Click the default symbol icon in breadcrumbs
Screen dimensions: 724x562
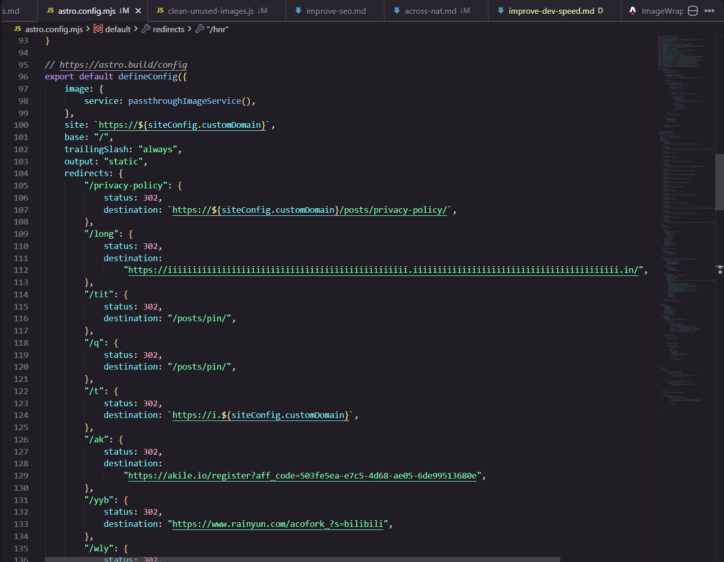pos(98,29)
